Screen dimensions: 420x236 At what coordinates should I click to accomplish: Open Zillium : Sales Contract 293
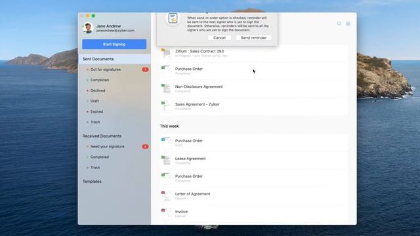(x=254, y=53)
